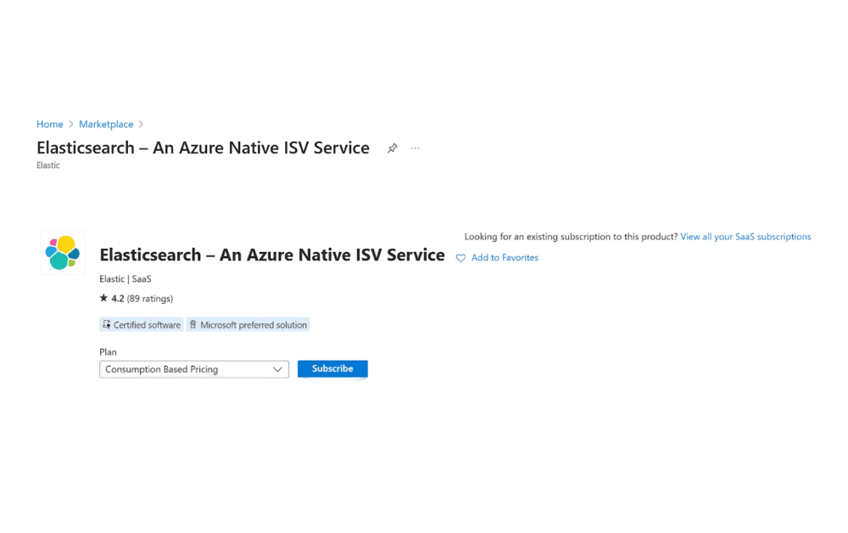The height and width of the screenshot is (533, 848).
Task: Open more options via the ellipsis icon
Action: (x=415, y=148)
